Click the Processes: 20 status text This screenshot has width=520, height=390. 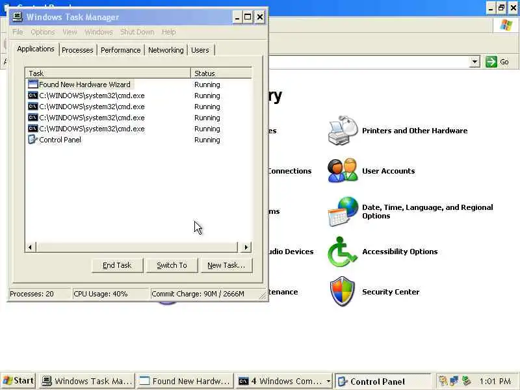32,294
